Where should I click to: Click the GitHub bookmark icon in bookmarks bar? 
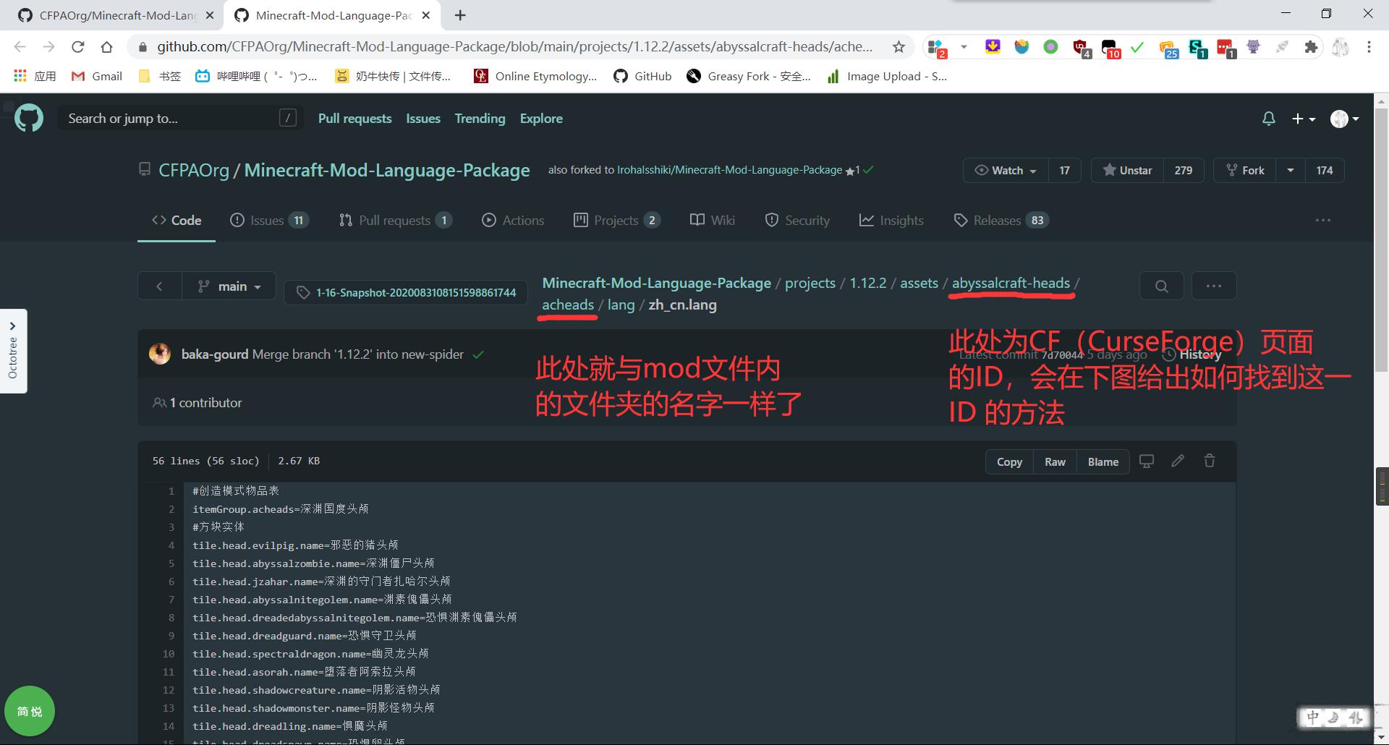tap(620, 76)
